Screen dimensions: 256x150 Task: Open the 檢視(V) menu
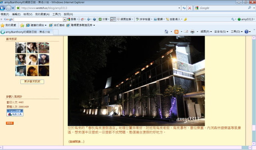click(x=28, y=14)
